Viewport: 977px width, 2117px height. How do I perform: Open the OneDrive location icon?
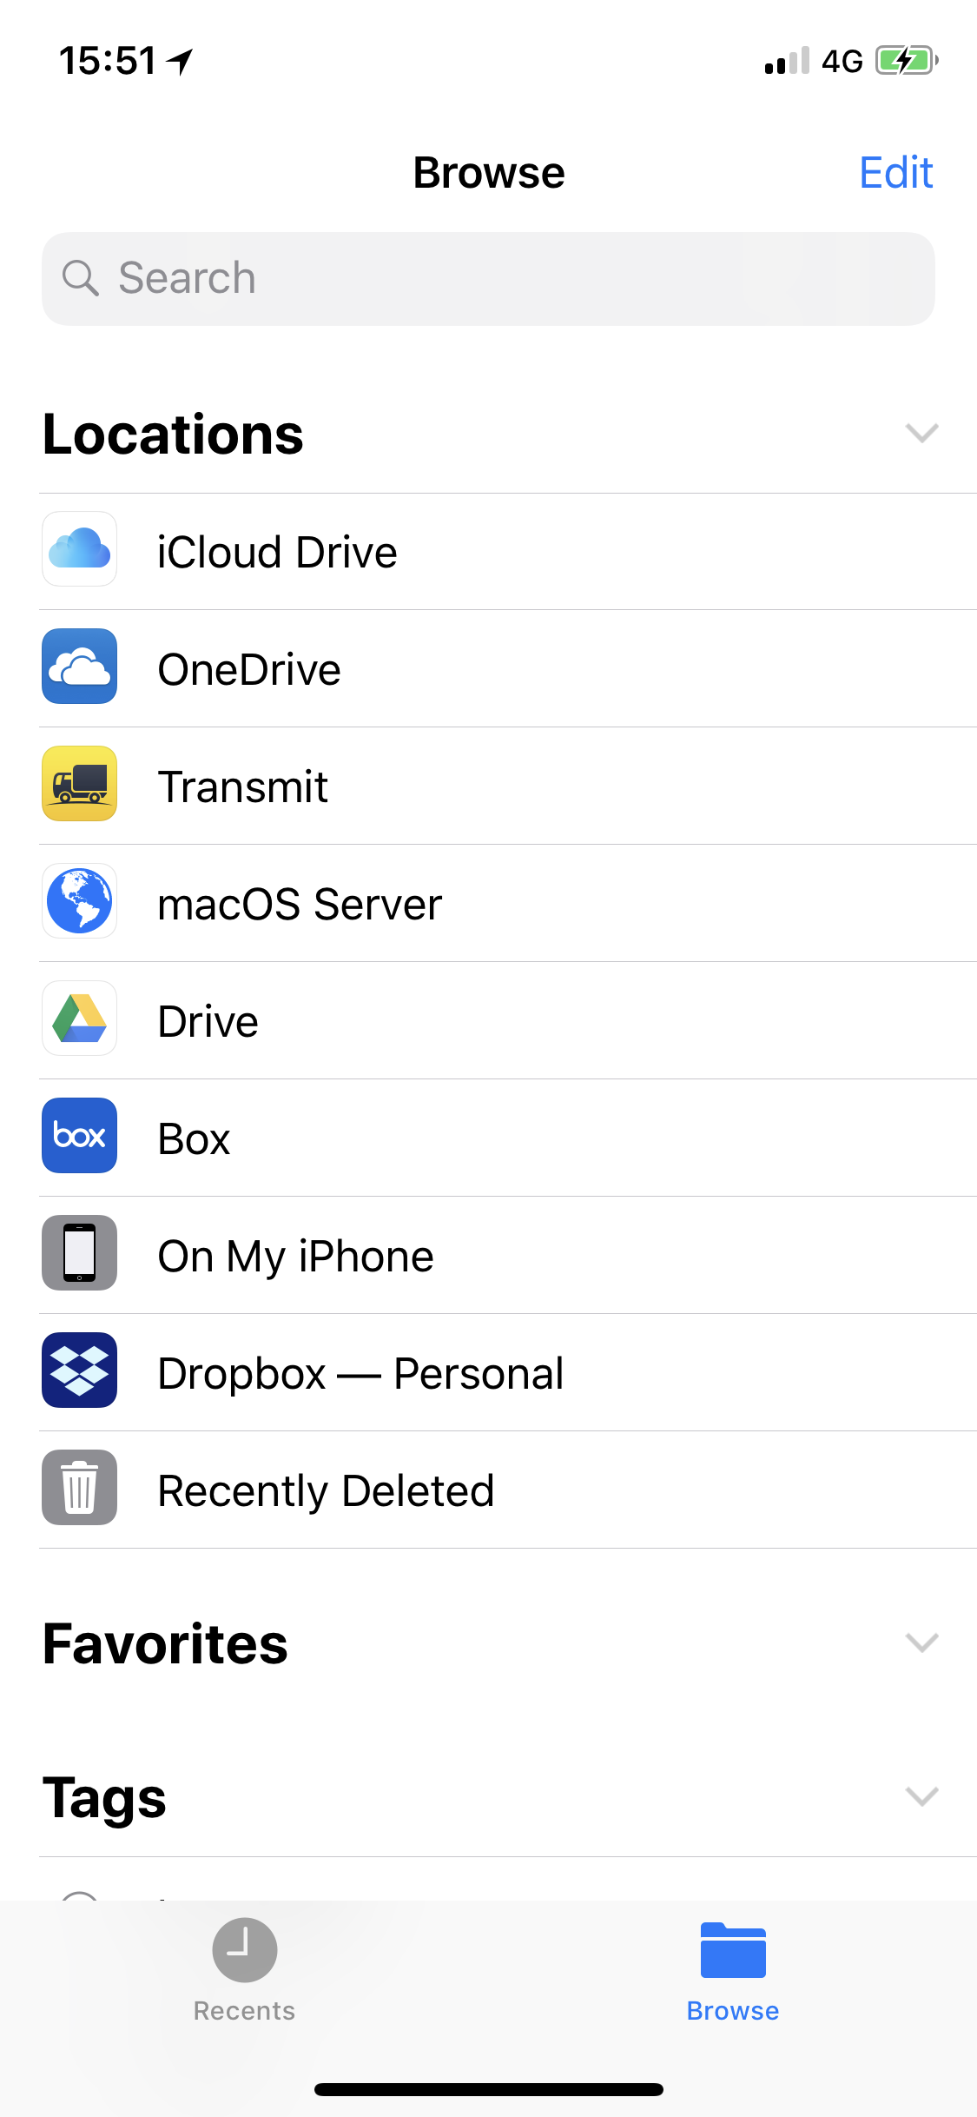click(x=79, y=667)
